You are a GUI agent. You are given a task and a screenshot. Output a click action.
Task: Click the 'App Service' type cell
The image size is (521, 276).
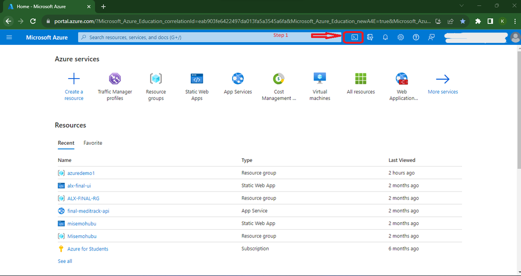pyautogui.click(x=255, y=211)
